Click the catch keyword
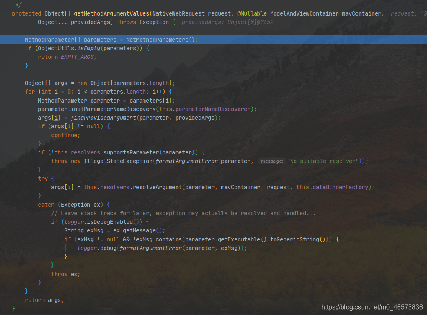427x315 pixels. 46,205
